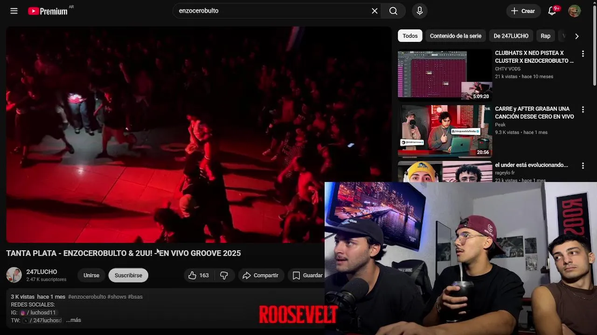Open the #bsas hashtag
Image resolution: width=597 pixels, height=335 pixels.
point(135,297)
